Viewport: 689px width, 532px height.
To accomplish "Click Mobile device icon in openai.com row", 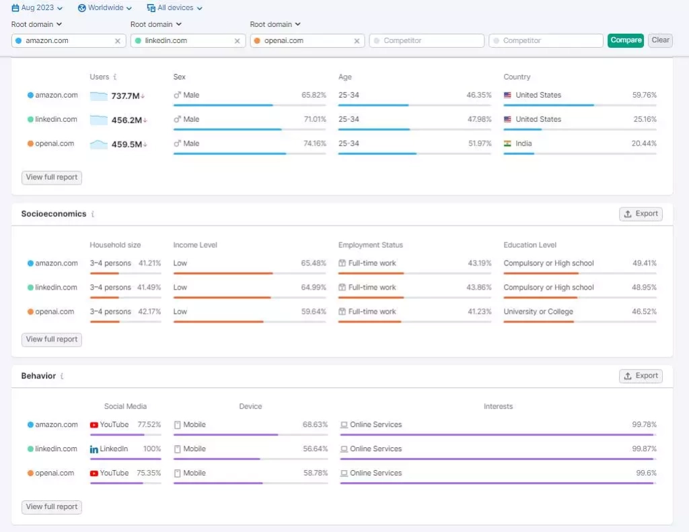I will tap(178, 473).
